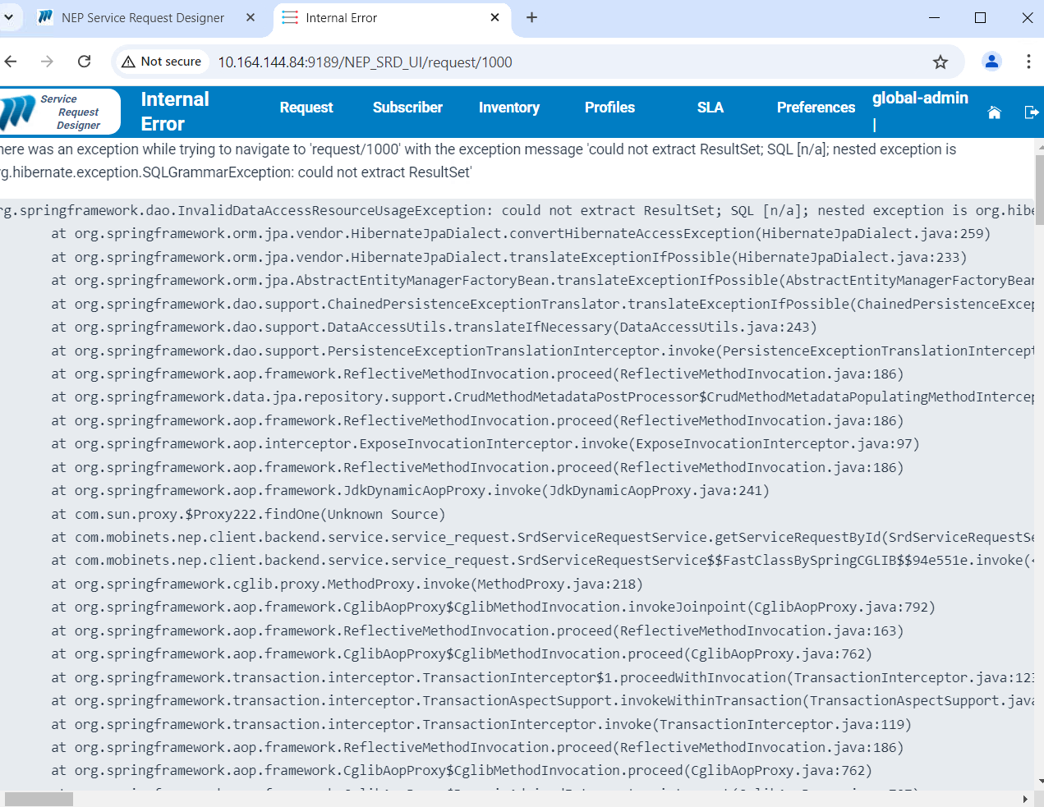Open the Inventory menu

point(508,108)
